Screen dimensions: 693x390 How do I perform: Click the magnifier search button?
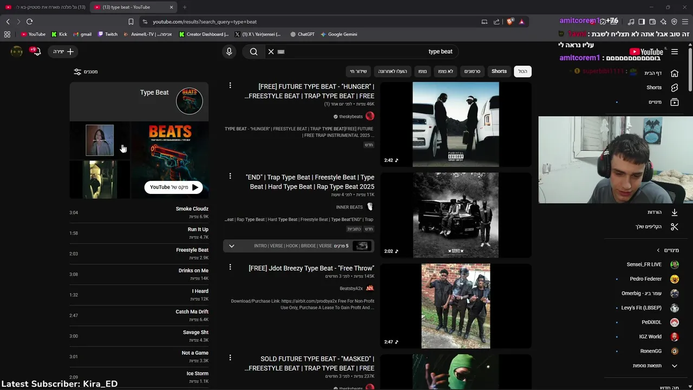253,51
